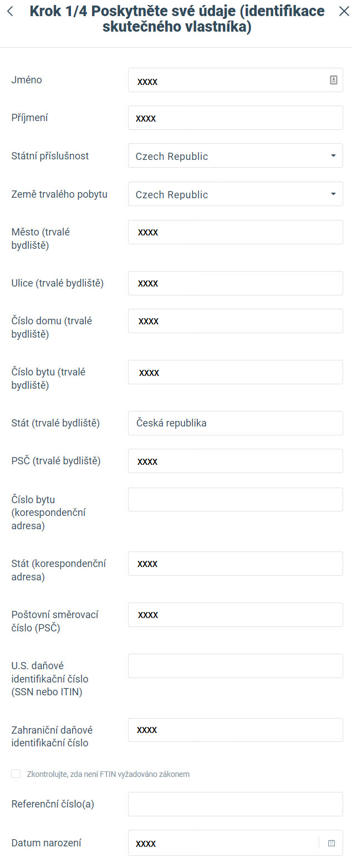Edit the PSČ (trvalé bydliště) field
The width and height of the screenshot is (352, 868).
coord(235,461)
